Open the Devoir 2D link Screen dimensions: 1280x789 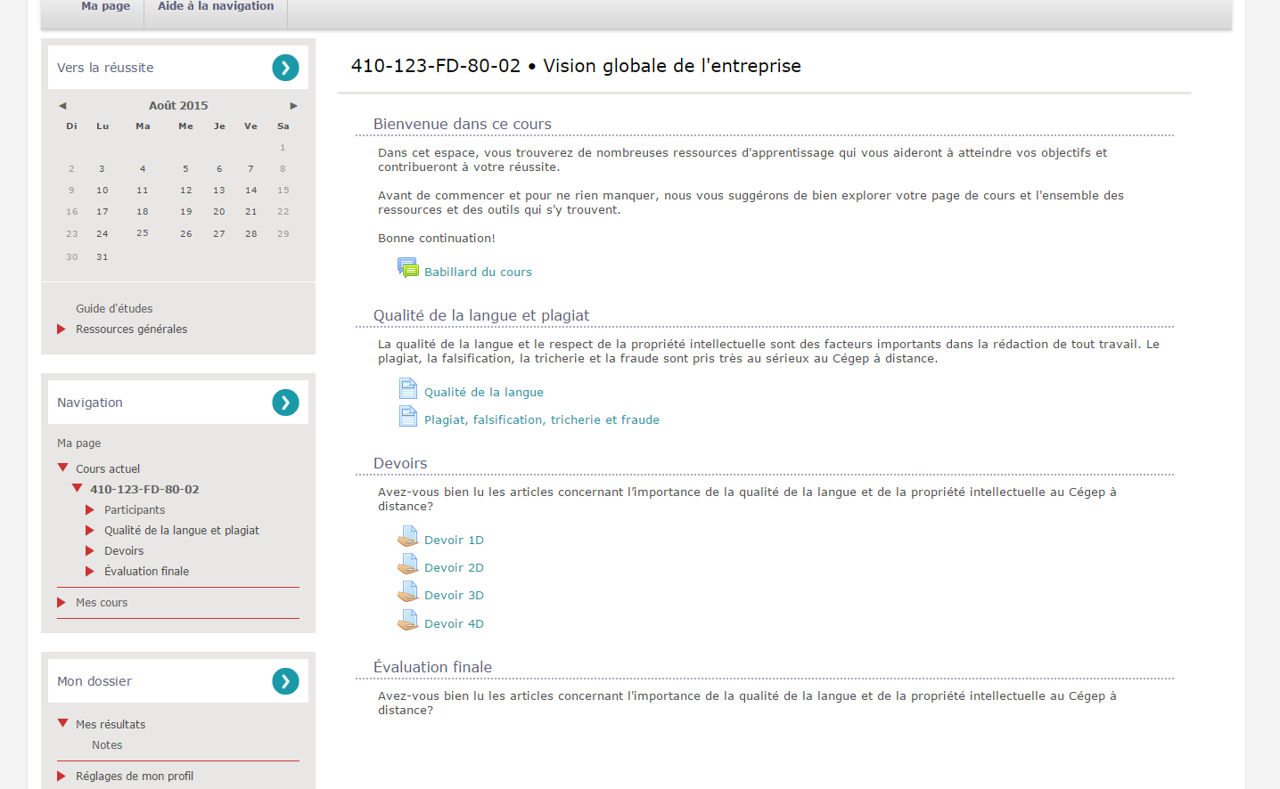coord(454,568)
